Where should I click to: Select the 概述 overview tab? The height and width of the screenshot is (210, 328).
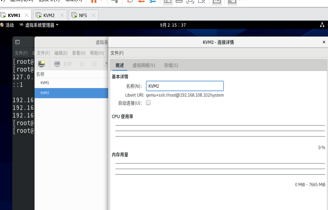pyautogui.click(x=120, y=65)
